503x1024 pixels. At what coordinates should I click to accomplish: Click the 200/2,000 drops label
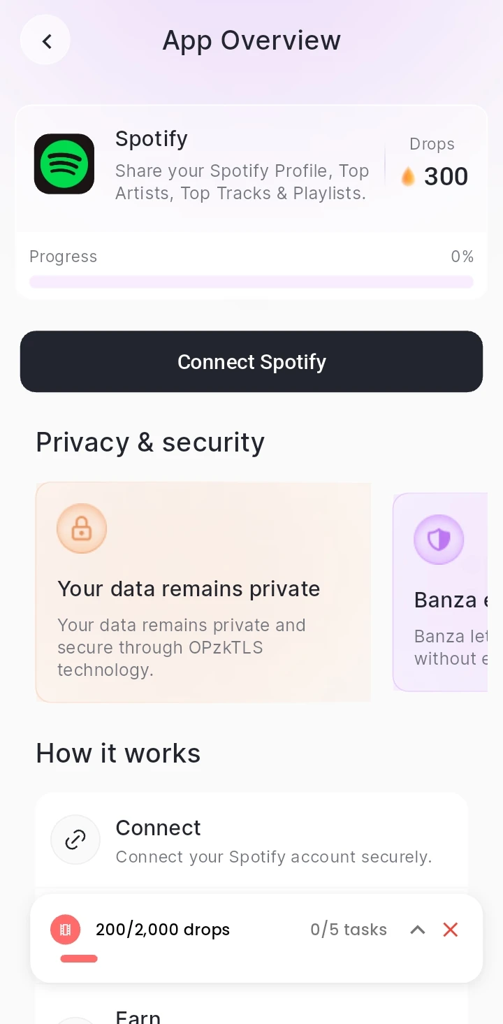[x=162, y=930]
